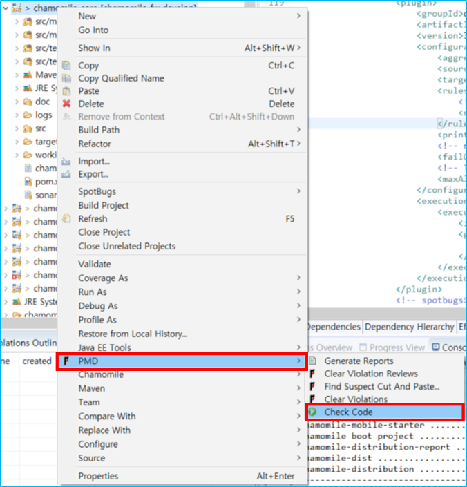
Task: Click the Refresh icon
Action: click(x=66, y=219)
